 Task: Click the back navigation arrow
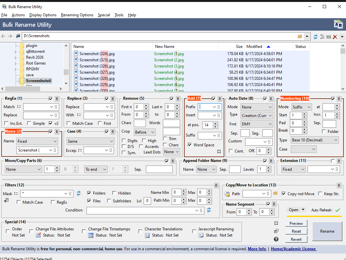tap(4, 36)
